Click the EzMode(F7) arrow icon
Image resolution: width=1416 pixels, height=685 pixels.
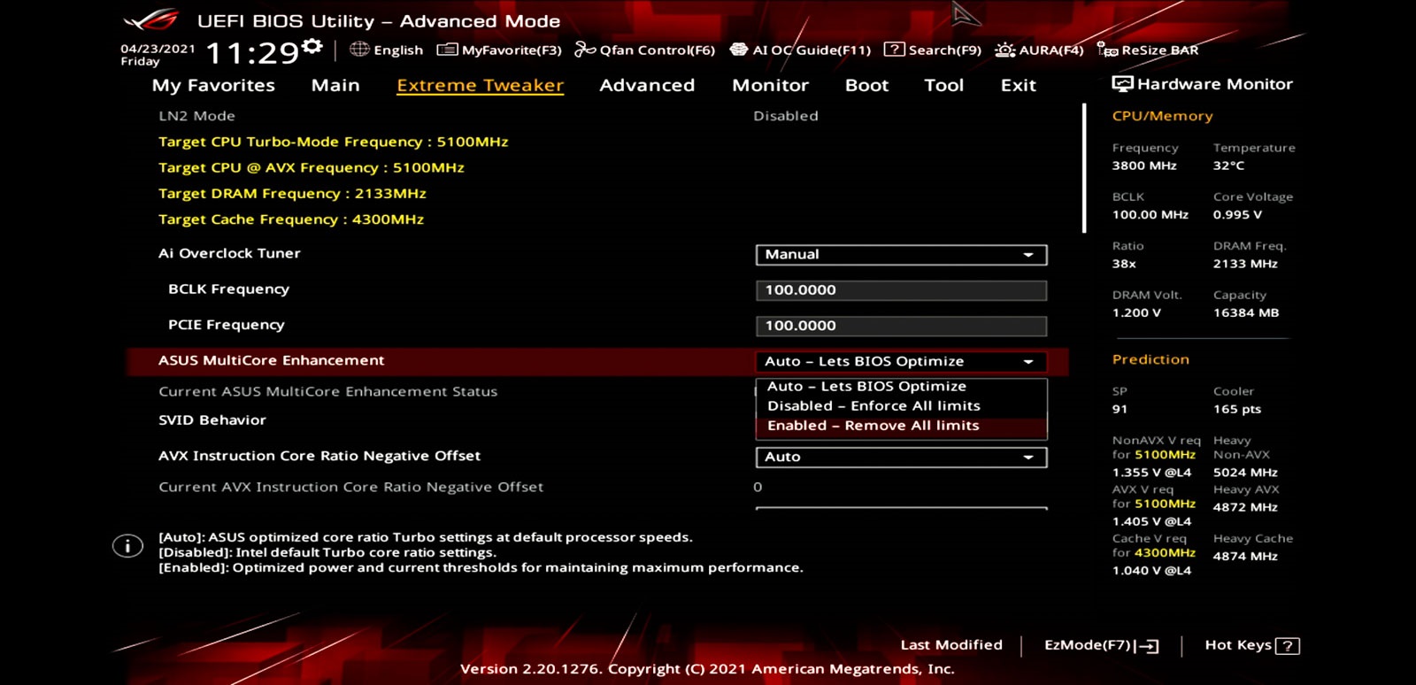click(1147, 646)
